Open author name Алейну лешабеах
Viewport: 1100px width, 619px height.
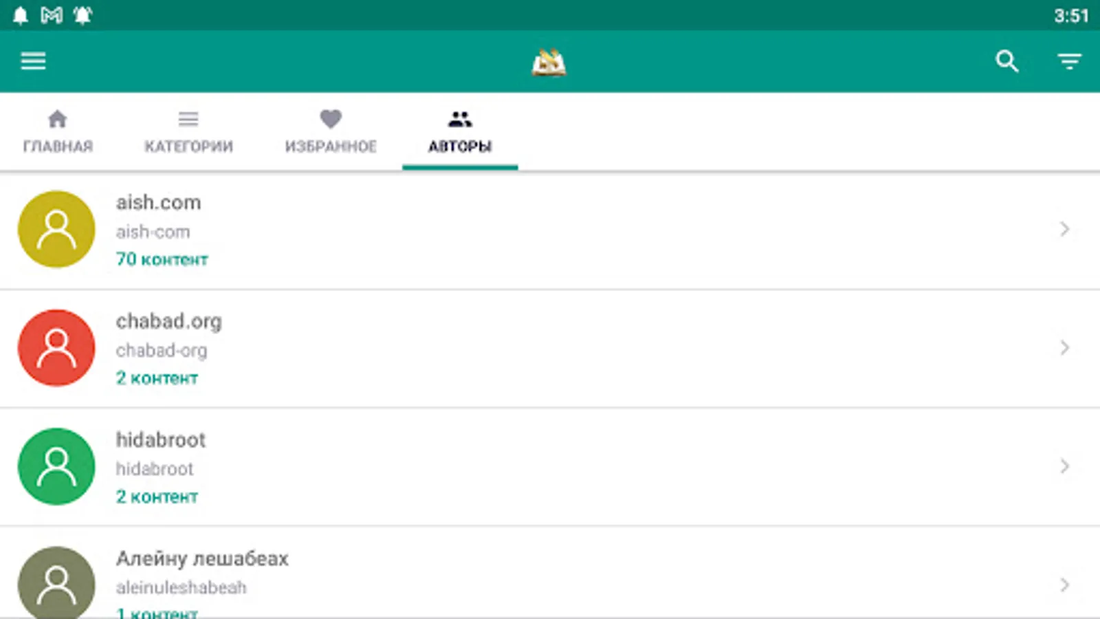[x=202, y=558]
